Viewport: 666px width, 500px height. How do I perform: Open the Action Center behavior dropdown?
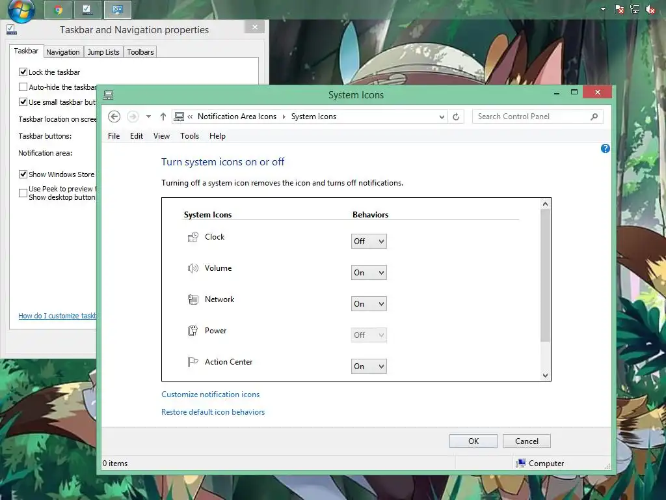pos(369,367)
